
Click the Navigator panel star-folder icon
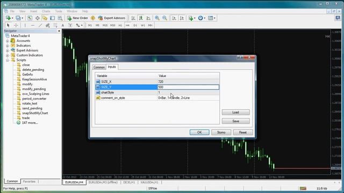[45, 18]
